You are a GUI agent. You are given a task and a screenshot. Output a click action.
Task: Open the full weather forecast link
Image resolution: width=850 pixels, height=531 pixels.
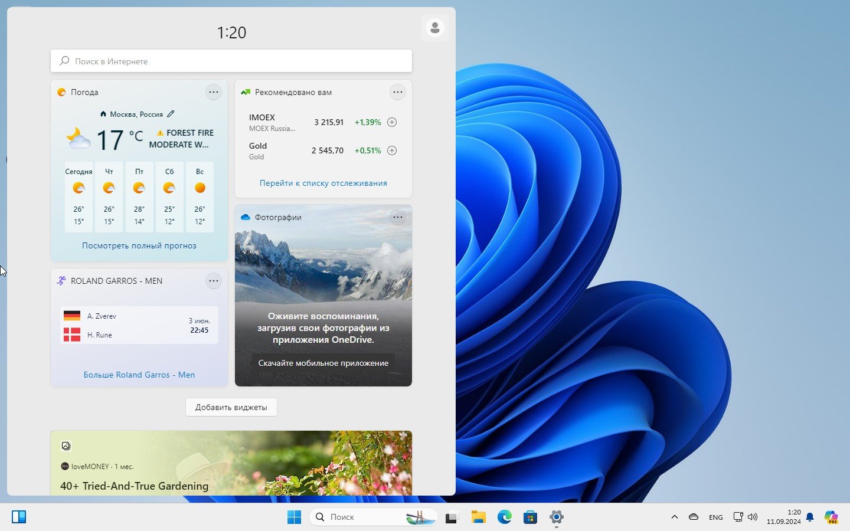pos(139,245)
